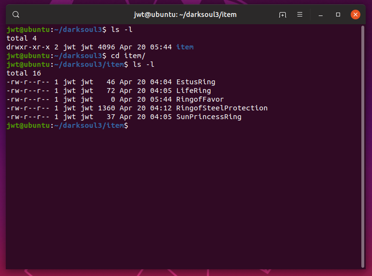Click the window title jwt@ubuntu: ~/darksoul3/item
Viewport: 372px width, 276px height.
point(185,15)
